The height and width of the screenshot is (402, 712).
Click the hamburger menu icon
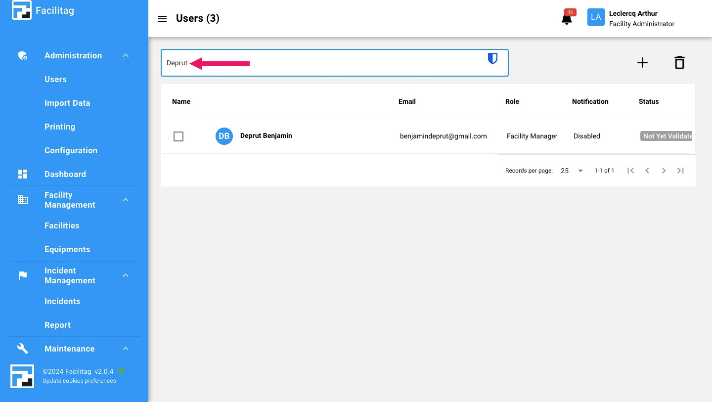pyautogui.click(x=162, y=18)
